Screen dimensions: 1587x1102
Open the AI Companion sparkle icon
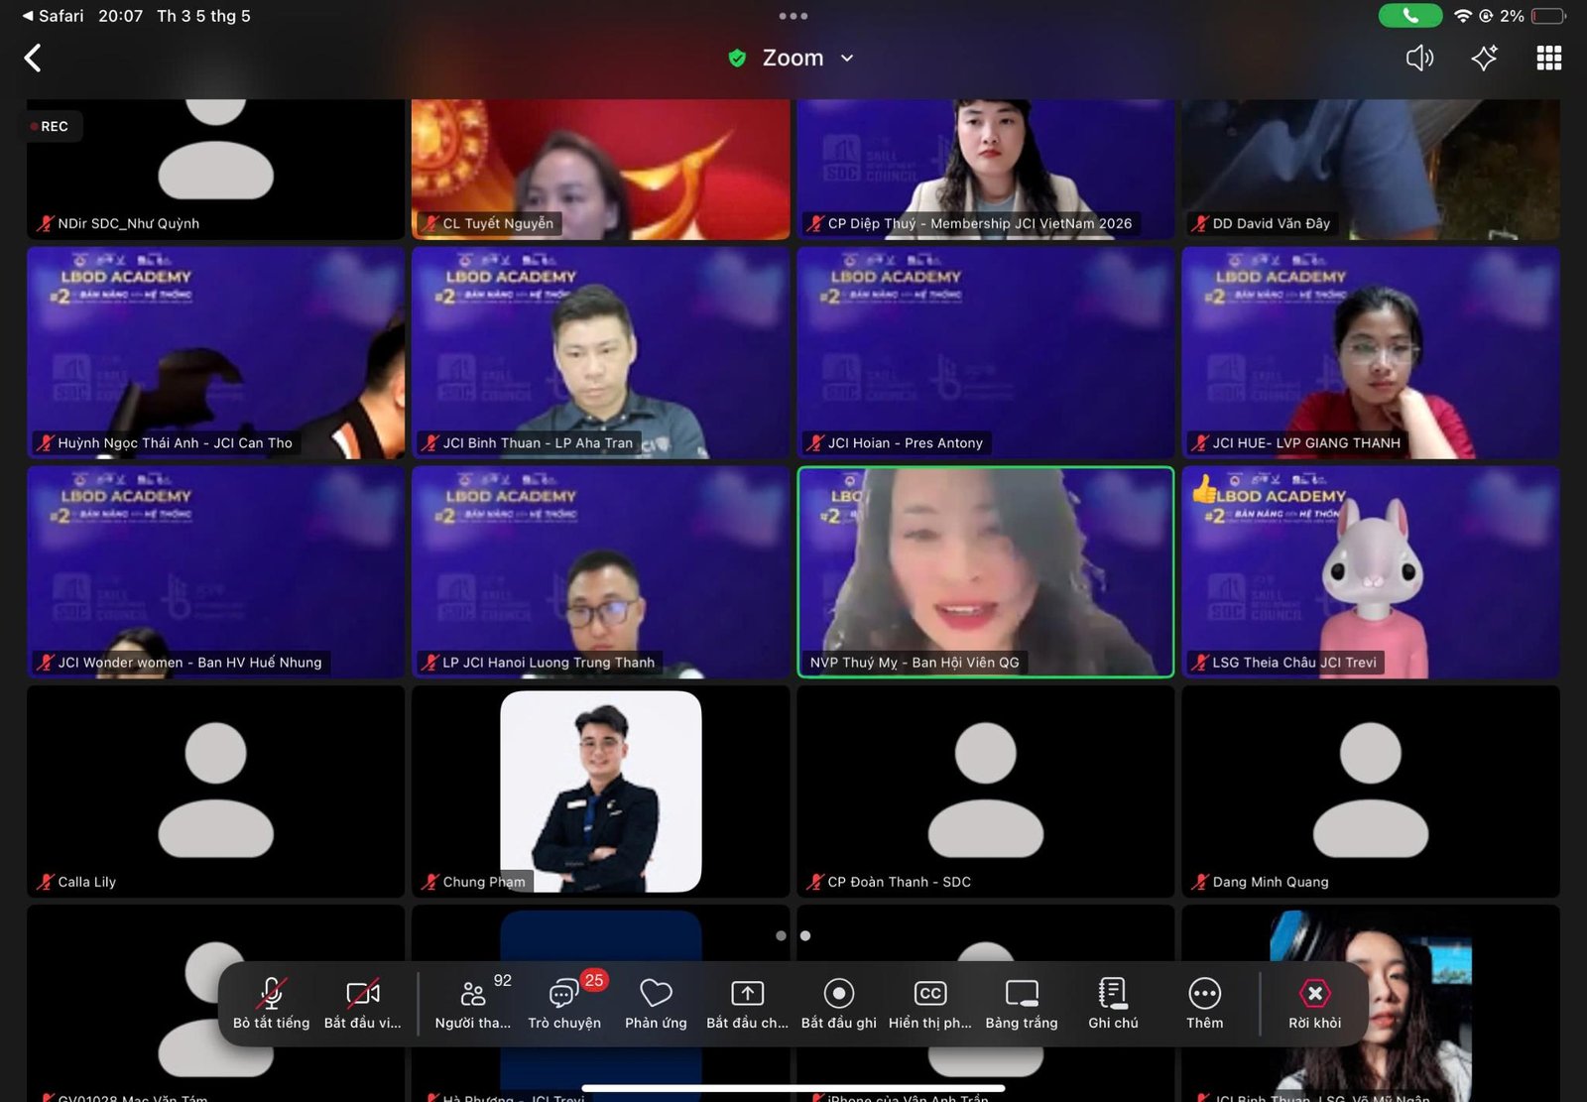pos(1484,59)
